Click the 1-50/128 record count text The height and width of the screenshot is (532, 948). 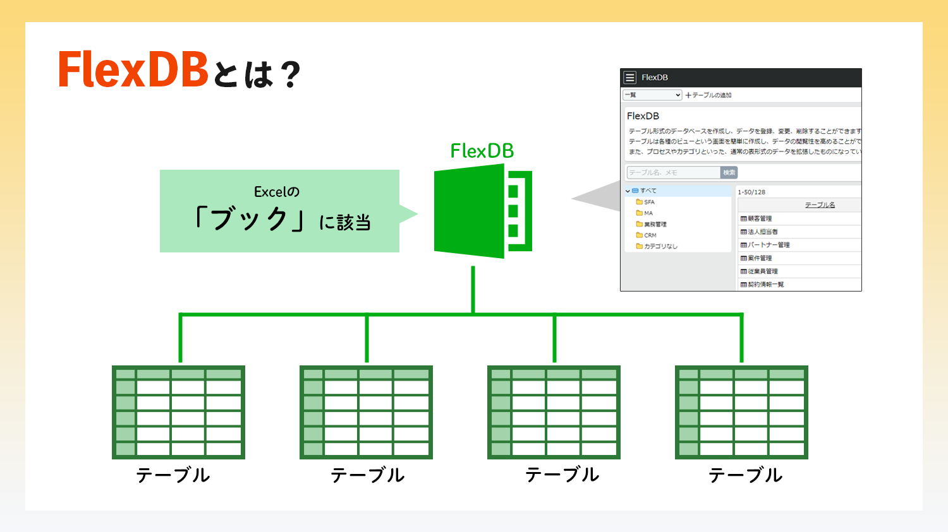[x=751, y=192]
